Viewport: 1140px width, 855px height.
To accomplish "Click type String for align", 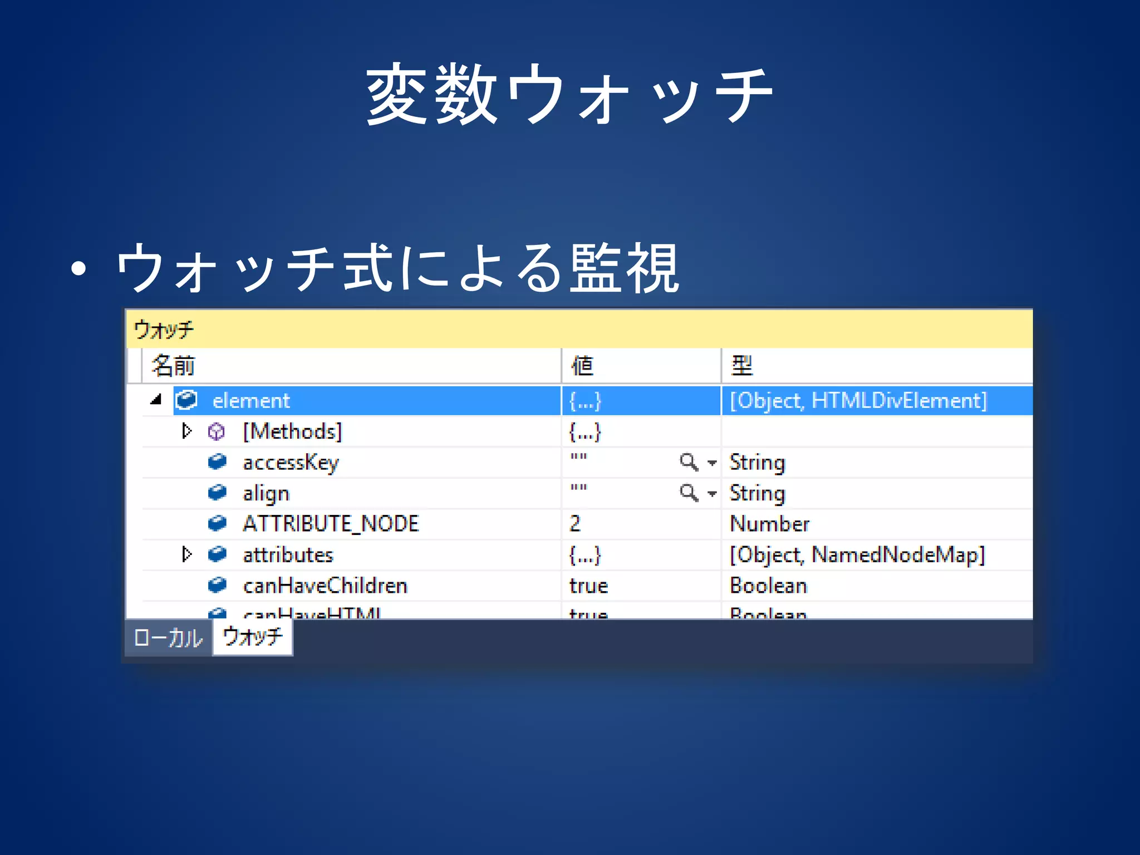I will coord(757,494).
